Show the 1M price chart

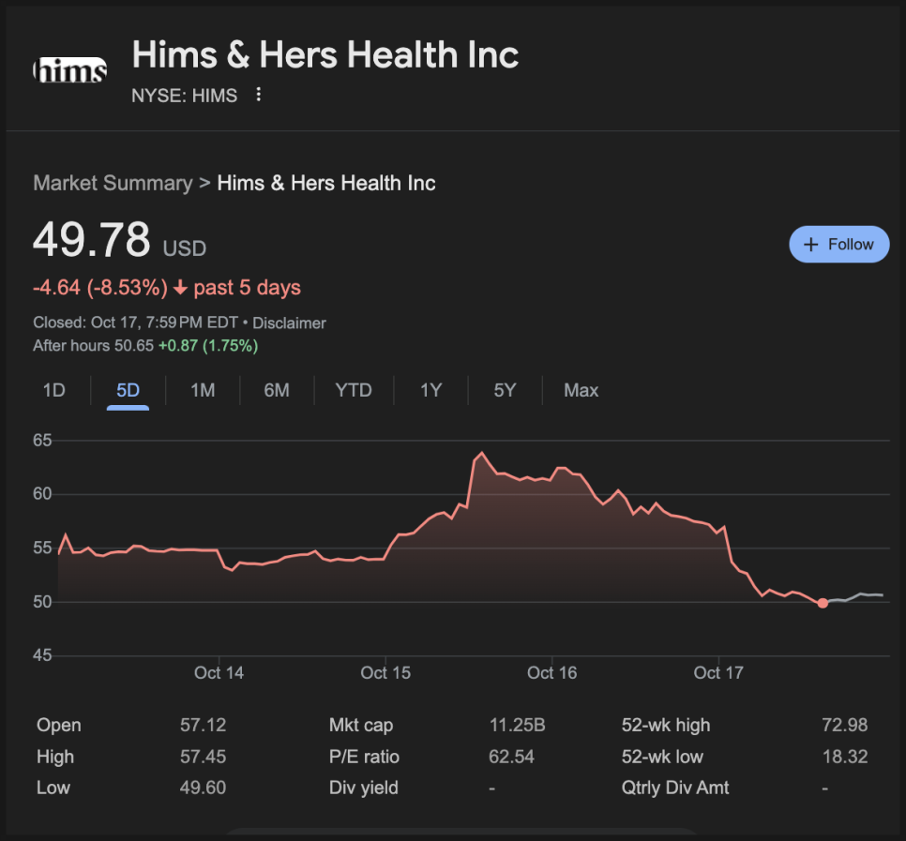tap(203, 390)
